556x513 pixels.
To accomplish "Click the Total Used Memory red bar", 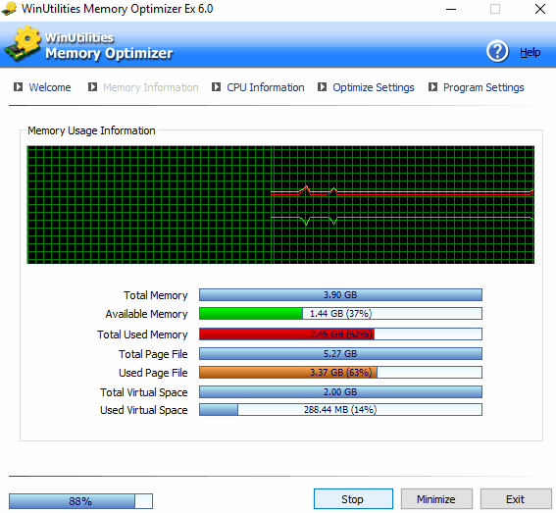I will click(x=340, y=334).
